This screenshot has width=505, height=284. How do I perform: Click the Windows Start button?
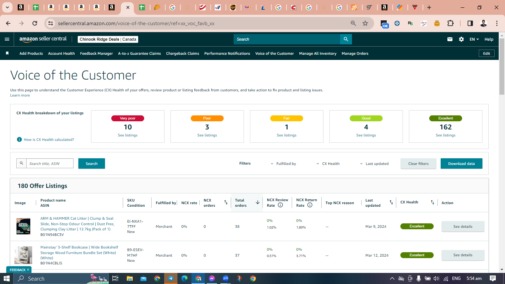click(7, 278)
